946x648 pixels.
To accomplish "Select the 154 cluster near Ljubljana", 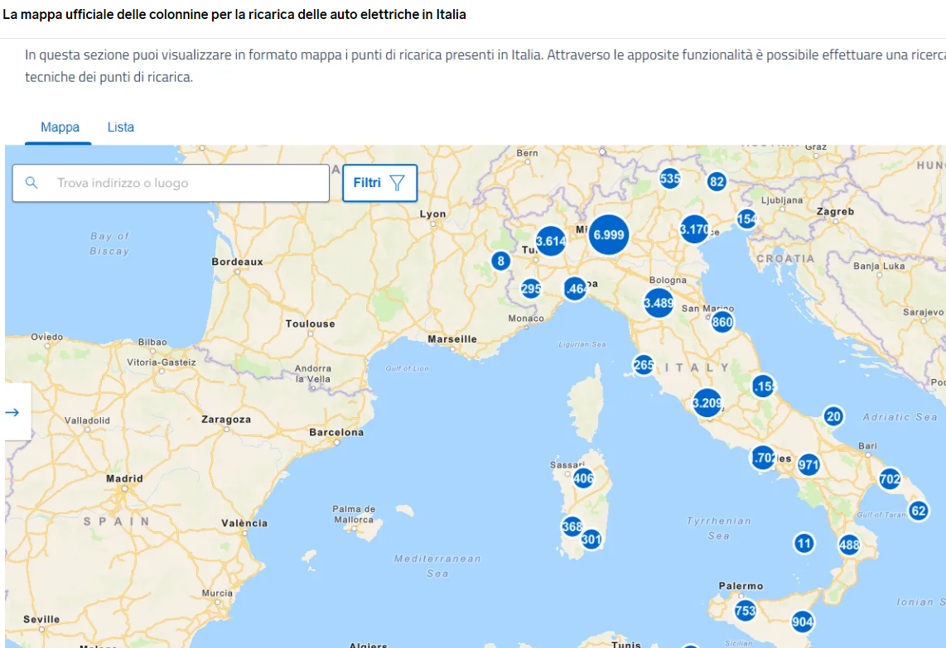I will [x=747, y=218].
